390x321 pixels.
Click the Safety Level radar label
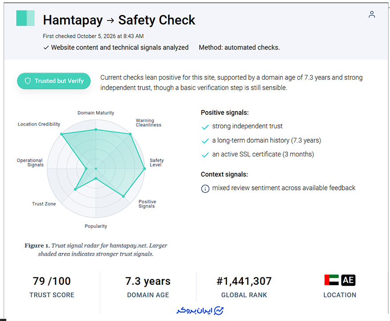pos(157,163)
